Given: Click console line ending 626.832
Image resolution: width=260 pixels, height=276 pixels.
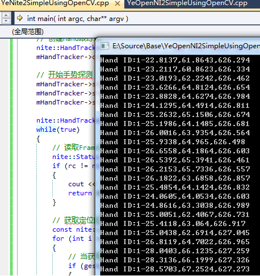Looking at the screenshot, I should pos(175,187).
